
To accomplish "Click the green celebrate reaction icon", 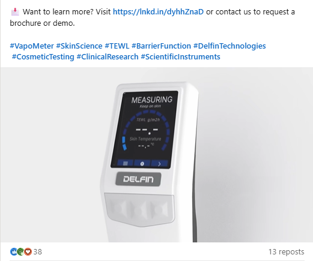I will pyautogui.click(x=20, y=251).
